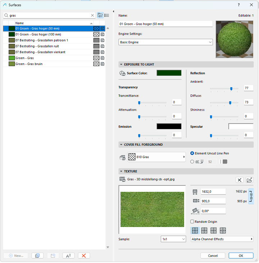This screenshot has height=263, width=259.
Task: Switch to flat list view
Action: [x=107, y=15]
